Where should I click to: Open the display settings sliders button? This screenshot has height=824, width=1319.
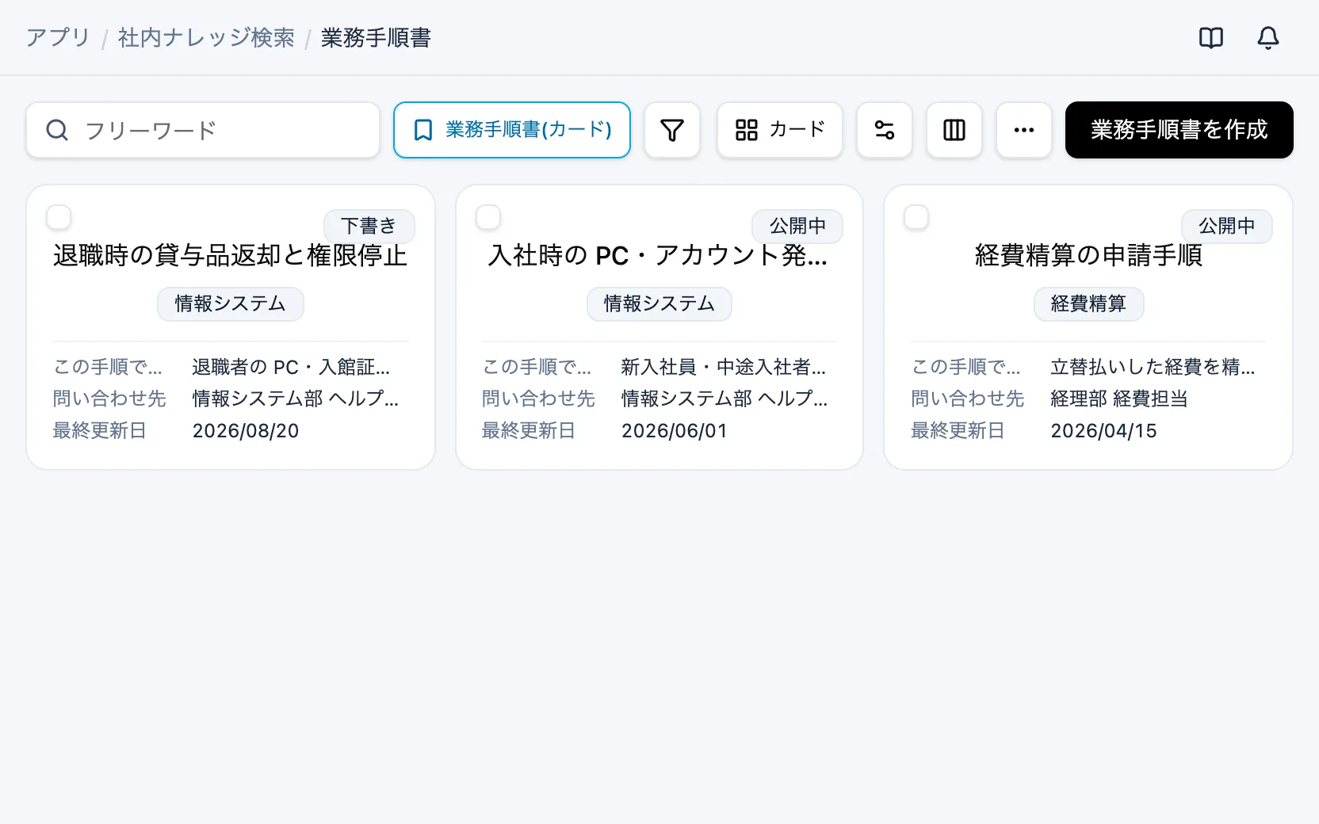tap(885, 130)
